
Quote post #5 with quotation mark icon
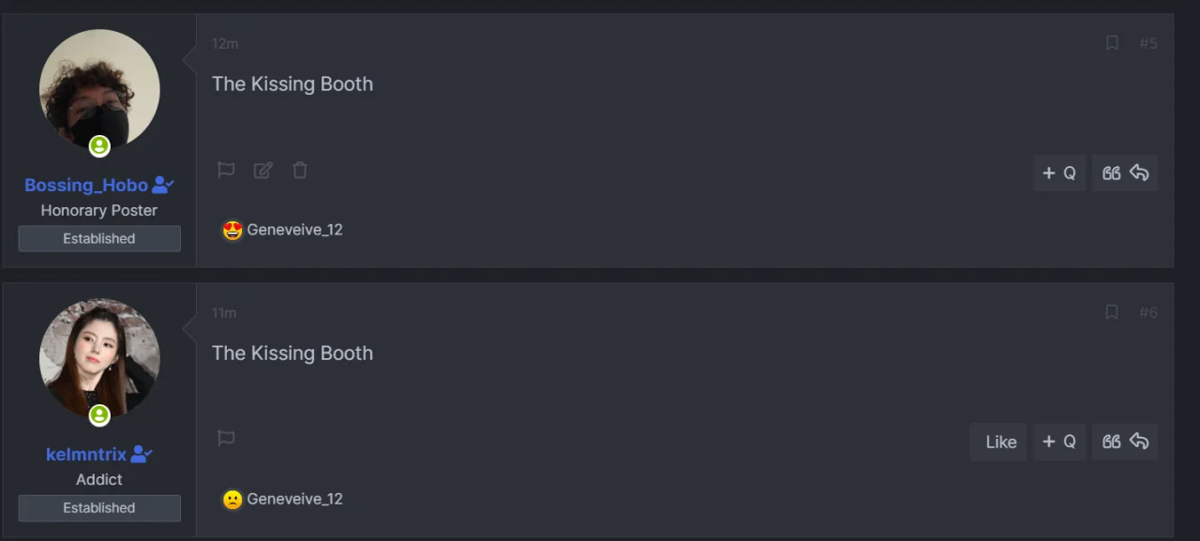[1112, 173]
